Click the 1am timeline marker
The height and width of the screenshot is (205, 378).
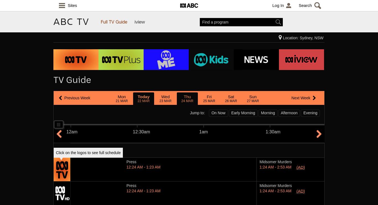click(203, 132)
